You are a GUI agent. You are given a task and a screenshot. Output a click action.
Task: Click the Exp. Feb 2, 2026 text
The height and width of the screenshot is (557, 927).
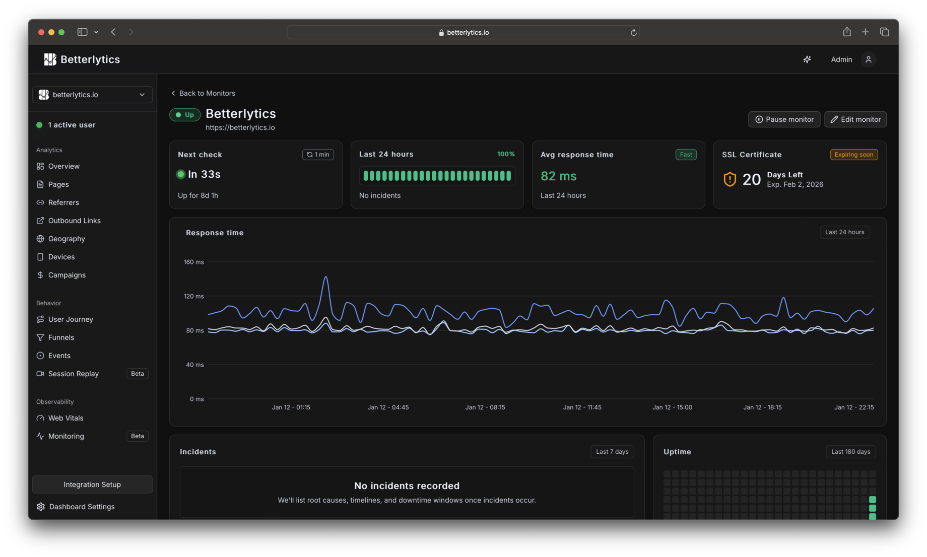point(795,184)
